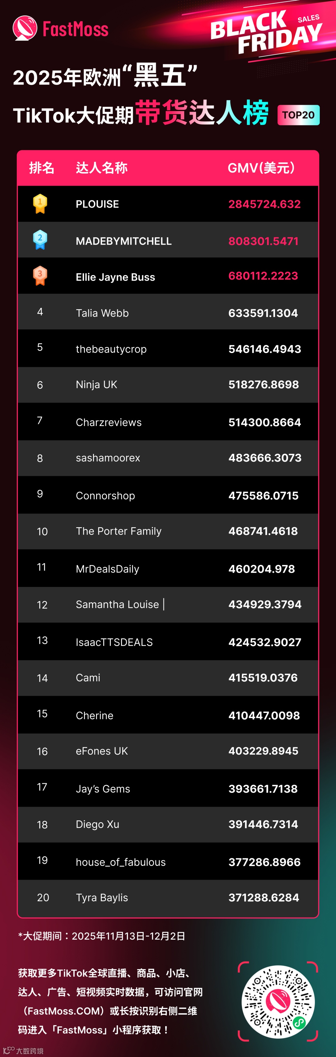Tap the QR code image
Image resolution: width=336 pixels, height=1057 pixels.
(278, 1002)
